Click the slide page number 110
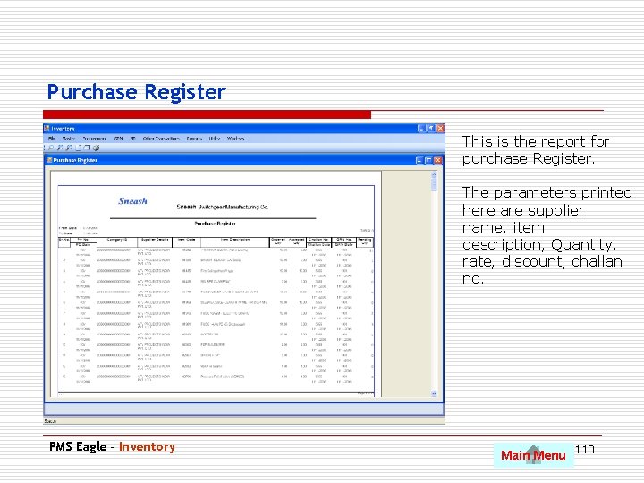 (x=584, y=450)
